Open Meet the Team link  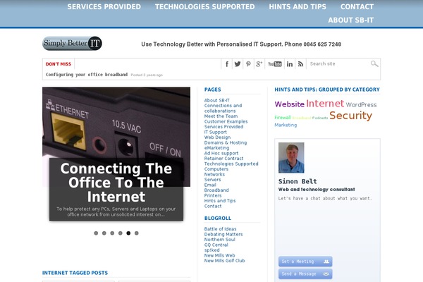click(x=221, y=116)
